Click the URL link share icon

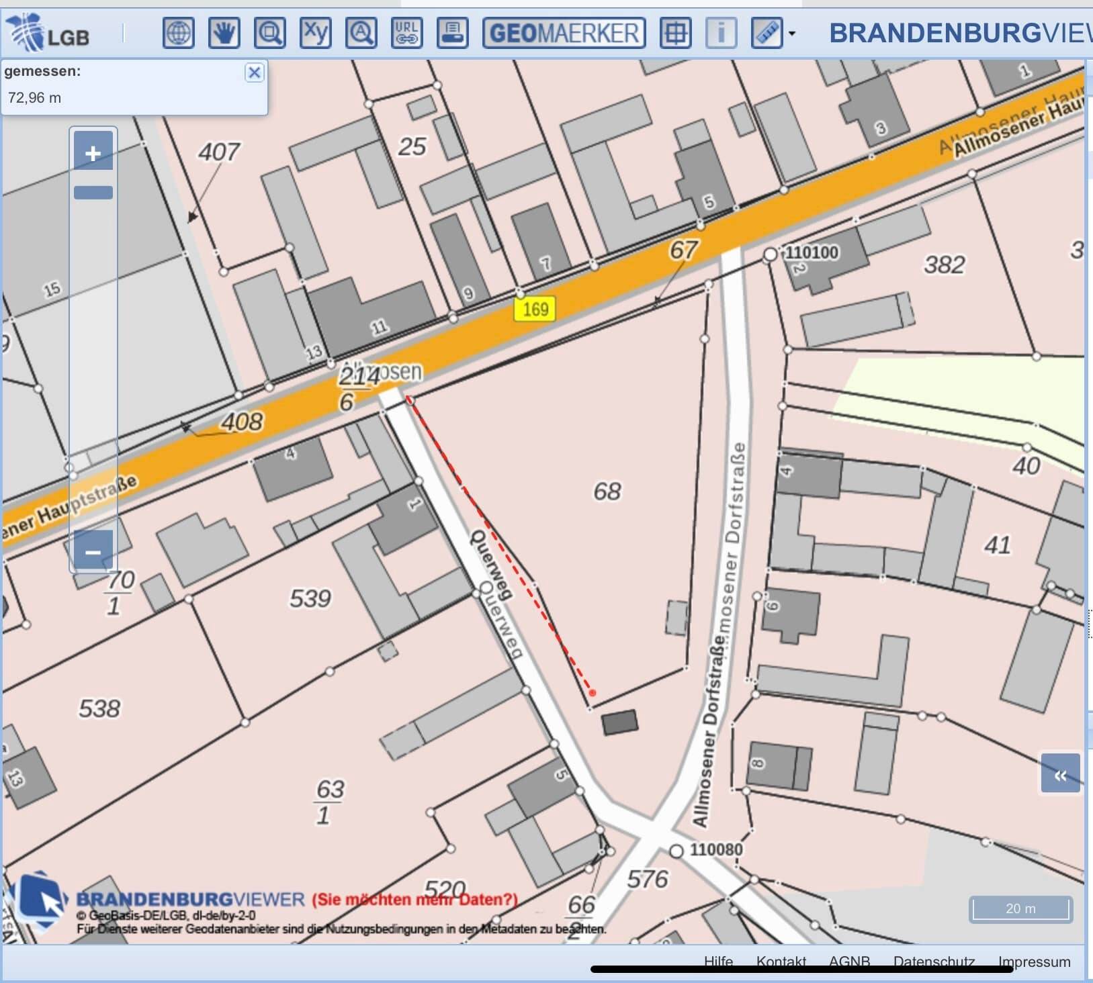(406, 32)
